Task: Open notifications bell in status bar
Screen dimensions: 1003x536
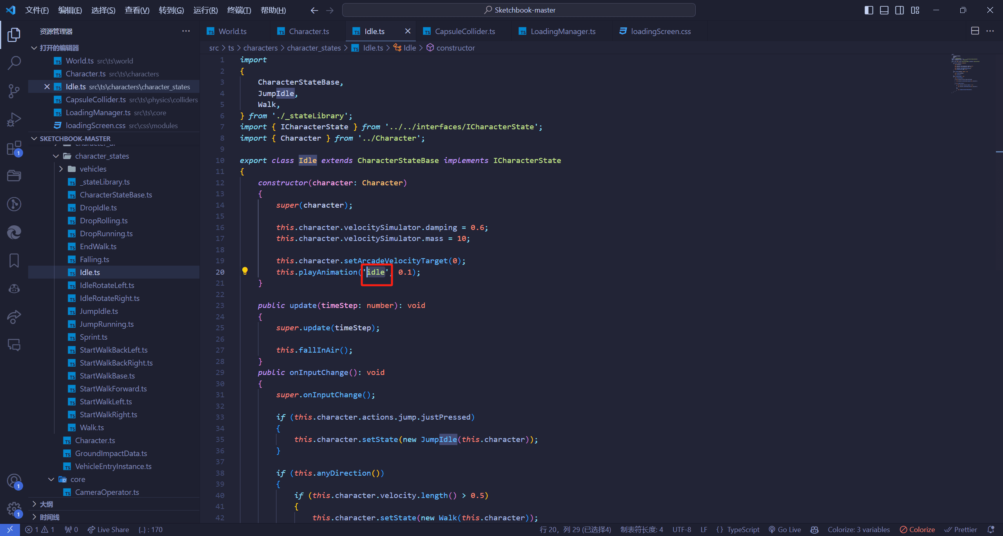Action: (x=991, y=529)
